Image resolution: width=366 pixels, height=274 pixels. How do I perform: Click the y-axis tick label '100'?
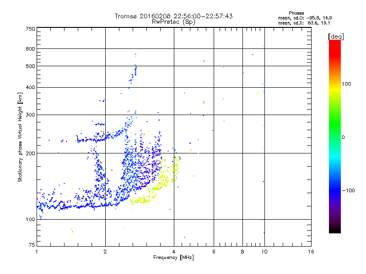coord(30,220)
